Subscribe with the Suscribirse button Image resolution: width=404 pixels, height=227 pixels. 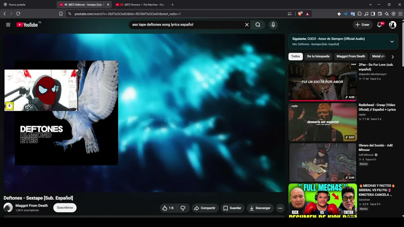pos(65,207)
